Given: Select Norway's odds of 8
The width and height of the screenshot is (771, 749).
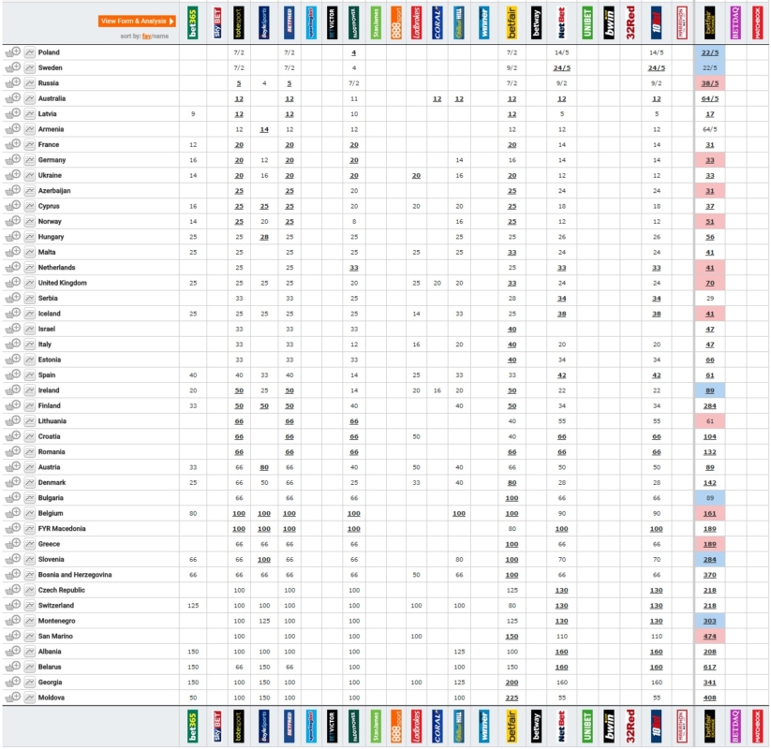Looking at the screenshot, I should pyautogui.click(x=354, y=221).
